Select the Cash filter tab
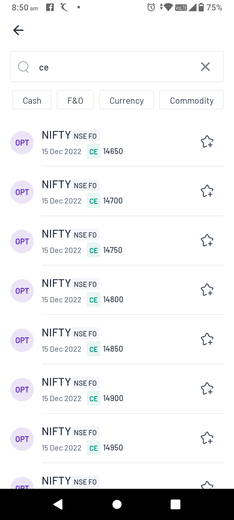 coord(32,100)
